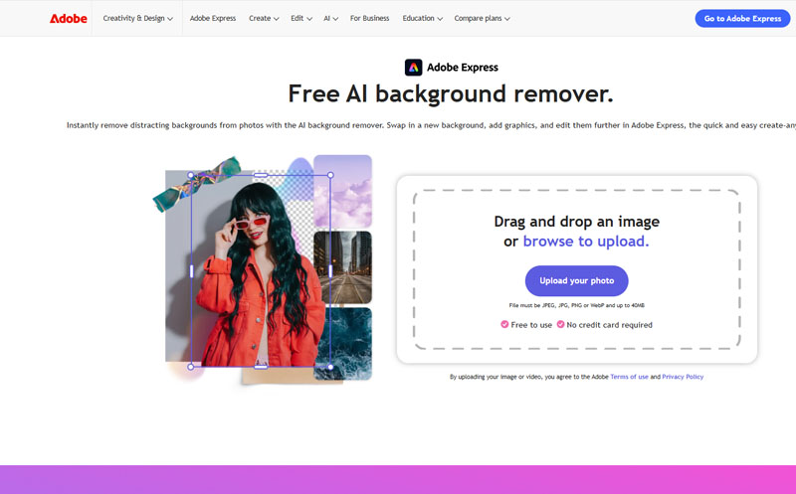Click the browse to upload link
This screenshot has height=494, width=796.
tap(586, 241)
